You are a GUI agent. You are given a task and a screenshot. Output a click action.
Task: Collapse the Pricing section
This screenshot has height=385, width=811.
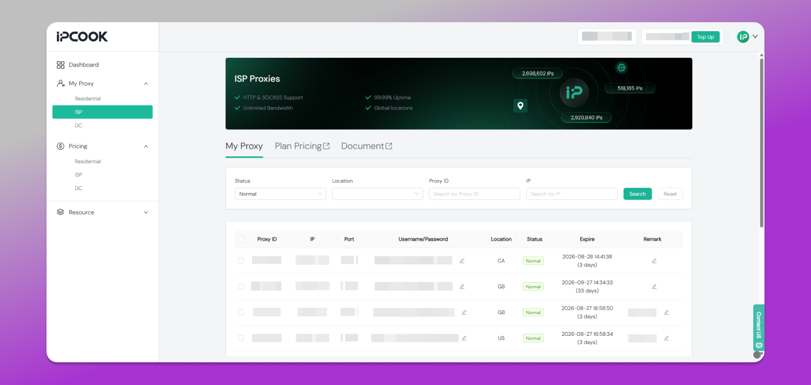146,147
